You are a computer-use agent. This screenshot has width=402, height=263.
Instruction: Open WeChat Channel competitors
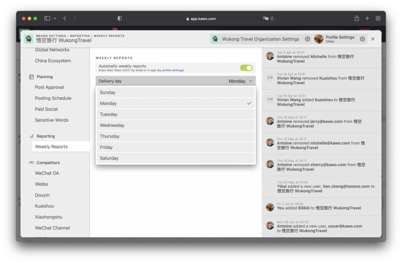click(52, 228)
